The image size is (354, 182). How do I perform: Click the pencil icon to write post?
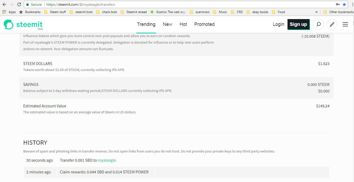(x=332, y=24)
